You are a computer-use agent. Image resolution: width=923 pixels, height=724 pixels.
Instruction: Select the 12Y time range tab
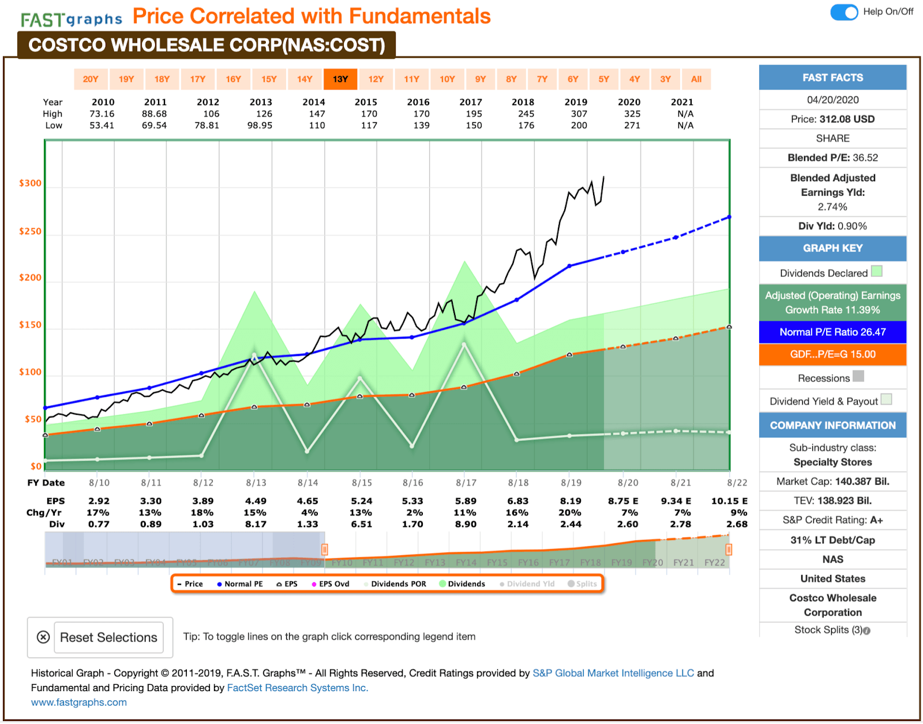(x=376, y=79)
